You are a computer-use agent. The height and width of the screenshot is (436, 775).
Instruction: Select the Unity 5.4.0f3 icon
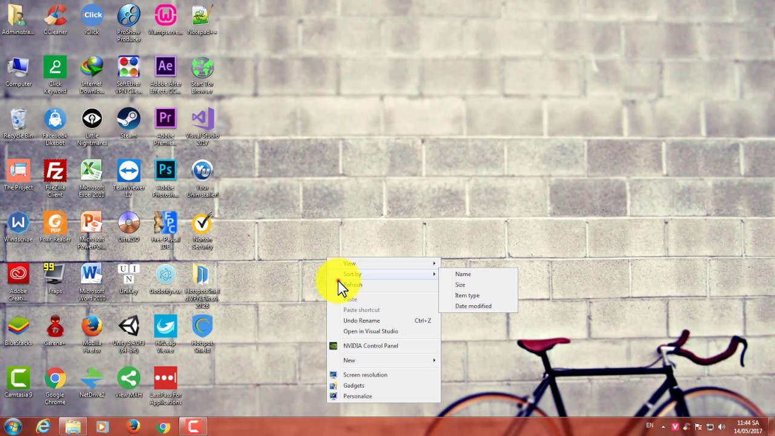click(128, 335)
